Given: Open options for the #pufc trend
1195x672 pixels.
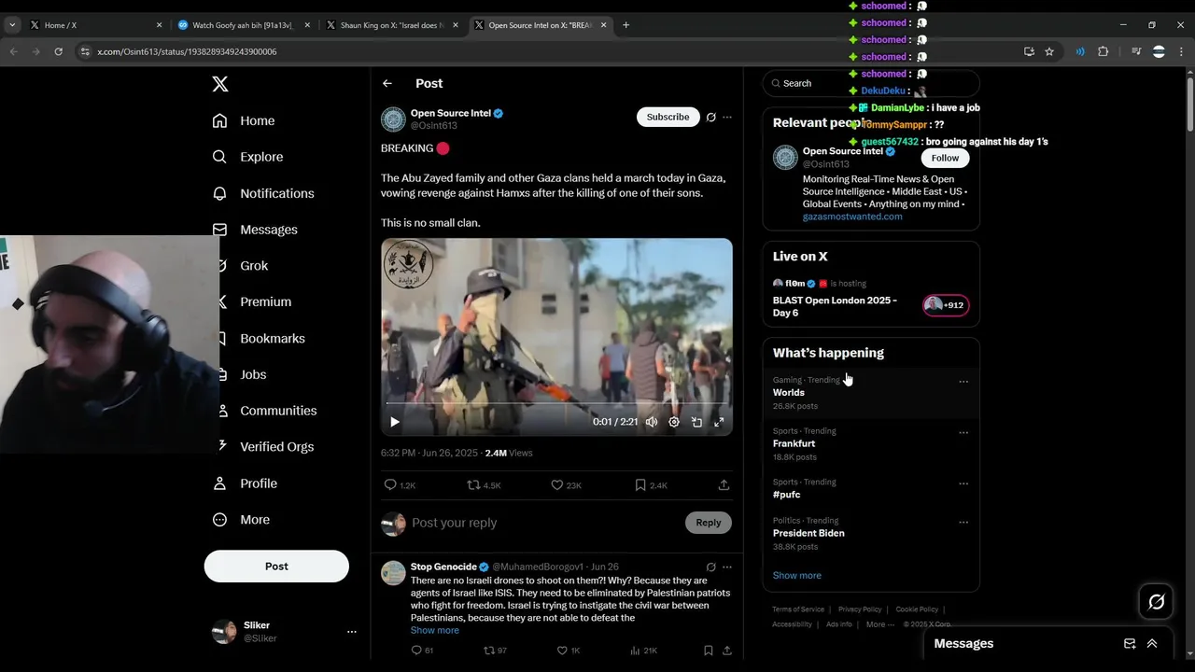Looking at the screenshot, I should (x=963, y=483).
